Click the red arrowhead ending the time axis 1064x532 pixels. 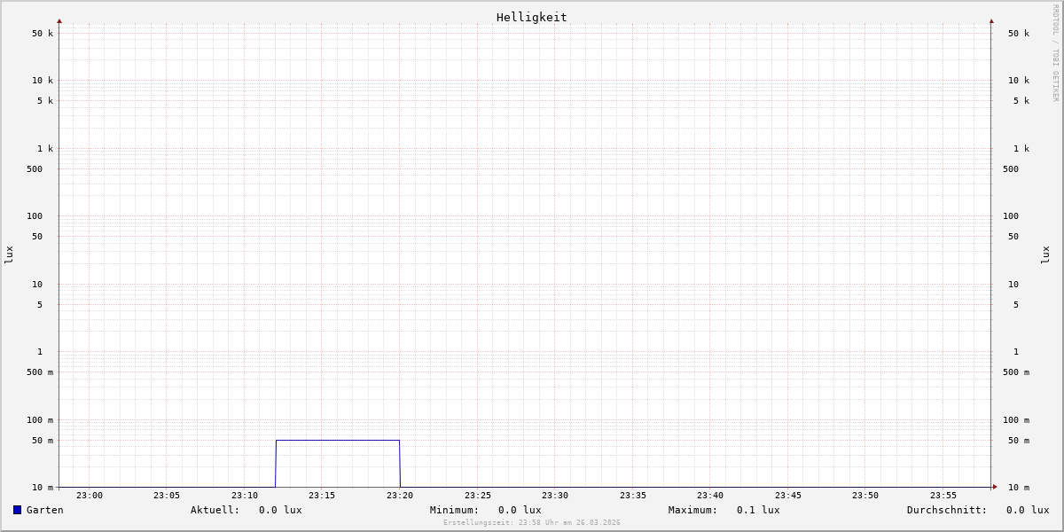[995, 487]
